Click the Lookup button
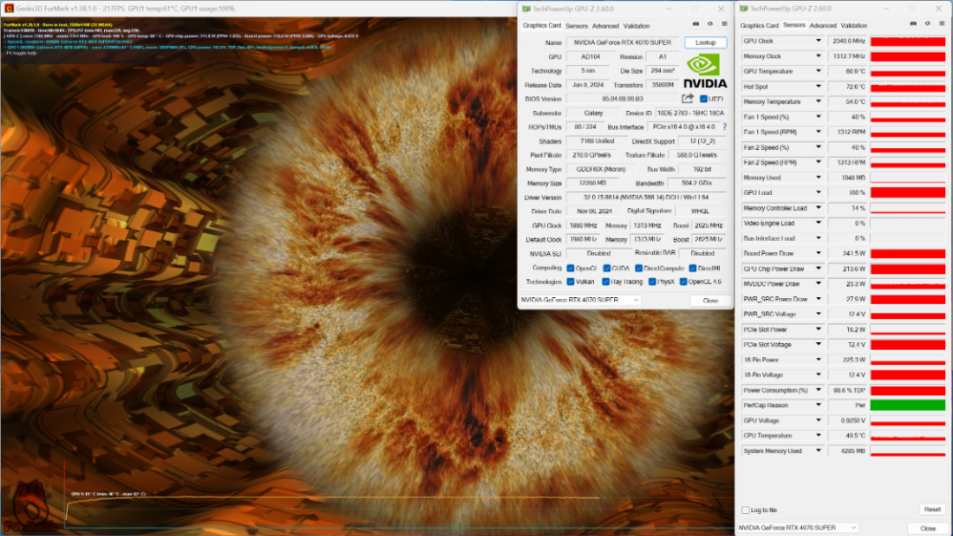The height and width of the screenshot is (536, 953). point(705,42)
